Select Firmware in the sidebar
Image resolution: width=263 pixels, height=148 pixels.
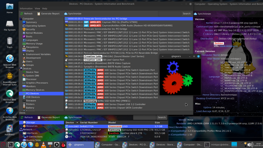pyautogui.click(x=31, y=101)
